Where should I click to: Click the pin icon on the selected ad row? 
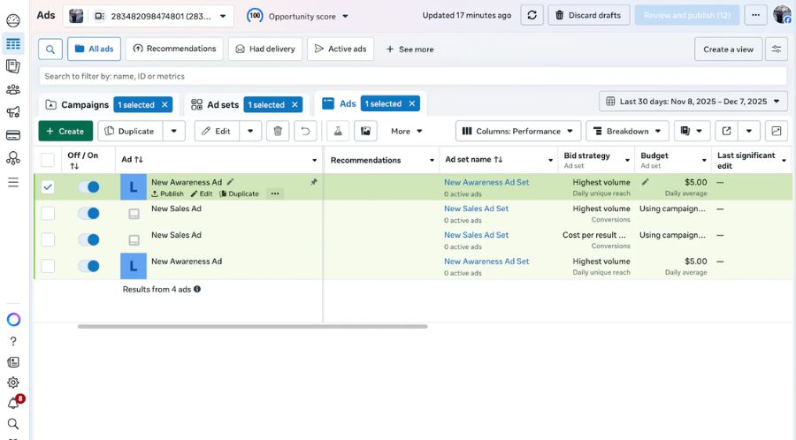(x=314, y=182)
